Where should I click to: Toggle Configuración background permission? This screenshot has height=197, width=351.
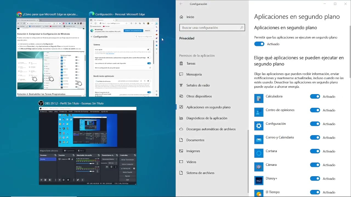click(x=315, y=124)
